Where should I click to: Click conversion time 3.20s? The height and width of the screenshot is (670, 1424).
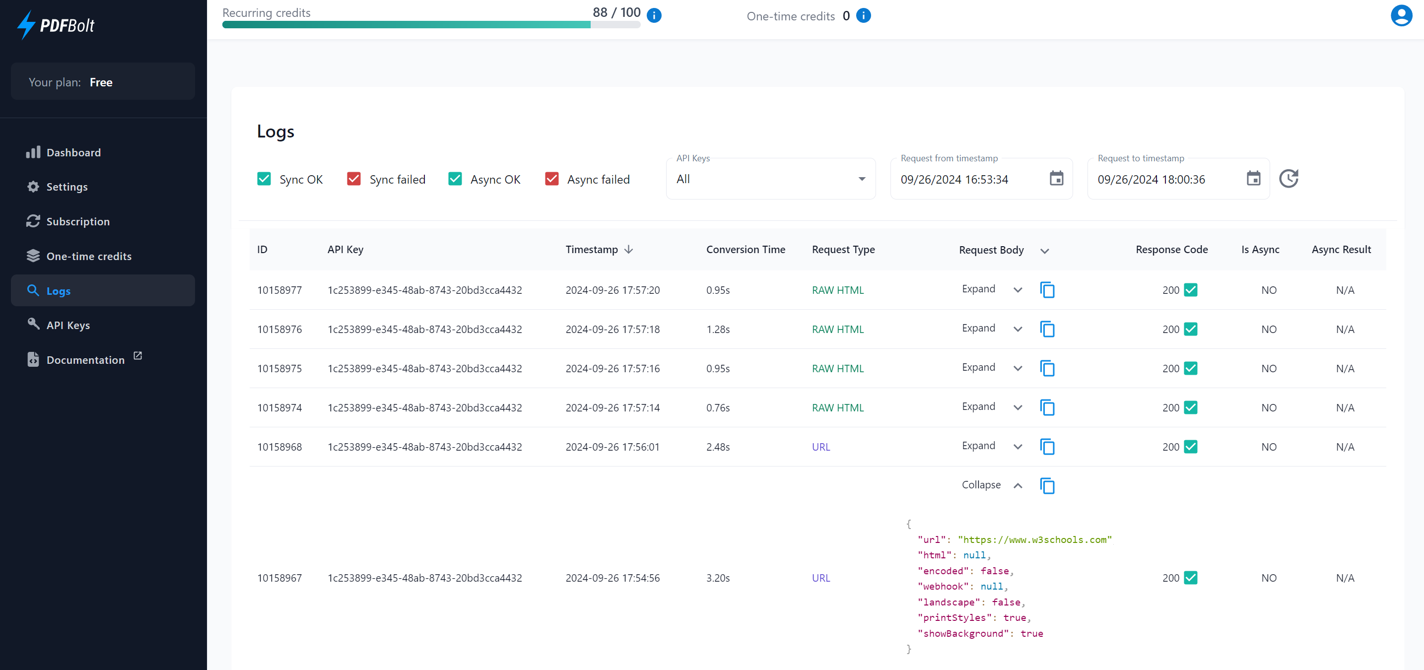(x=718, y=578)
